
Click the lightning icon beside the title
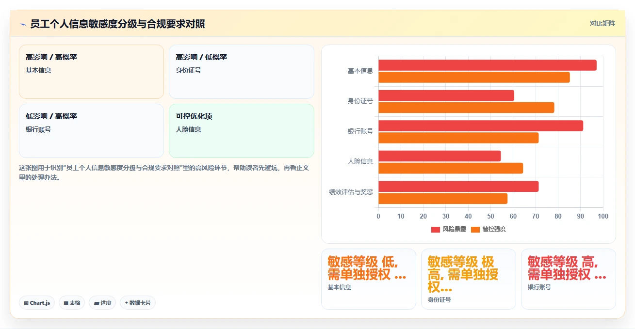23,24
